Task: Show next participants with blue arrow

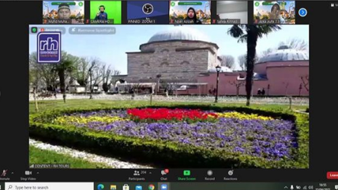Action: tap(302, 12)
